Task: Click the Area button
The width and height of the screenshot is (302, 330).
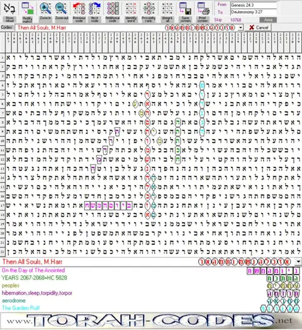Action: (x=268, y=20)
